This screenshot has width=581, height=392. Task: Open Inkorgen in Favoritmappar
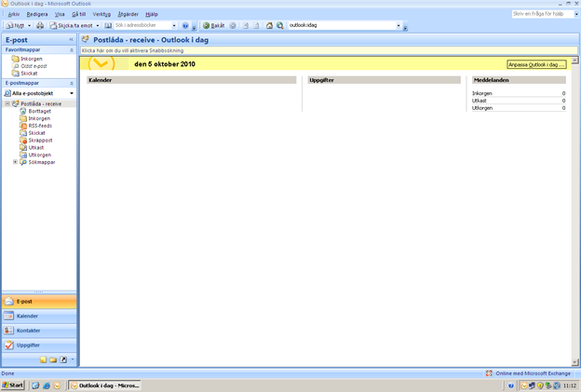tap(32, 59)
